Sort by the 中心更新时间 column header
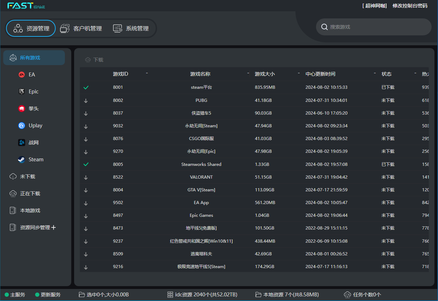This screenshot has height=301, width=438. (320, 74)
